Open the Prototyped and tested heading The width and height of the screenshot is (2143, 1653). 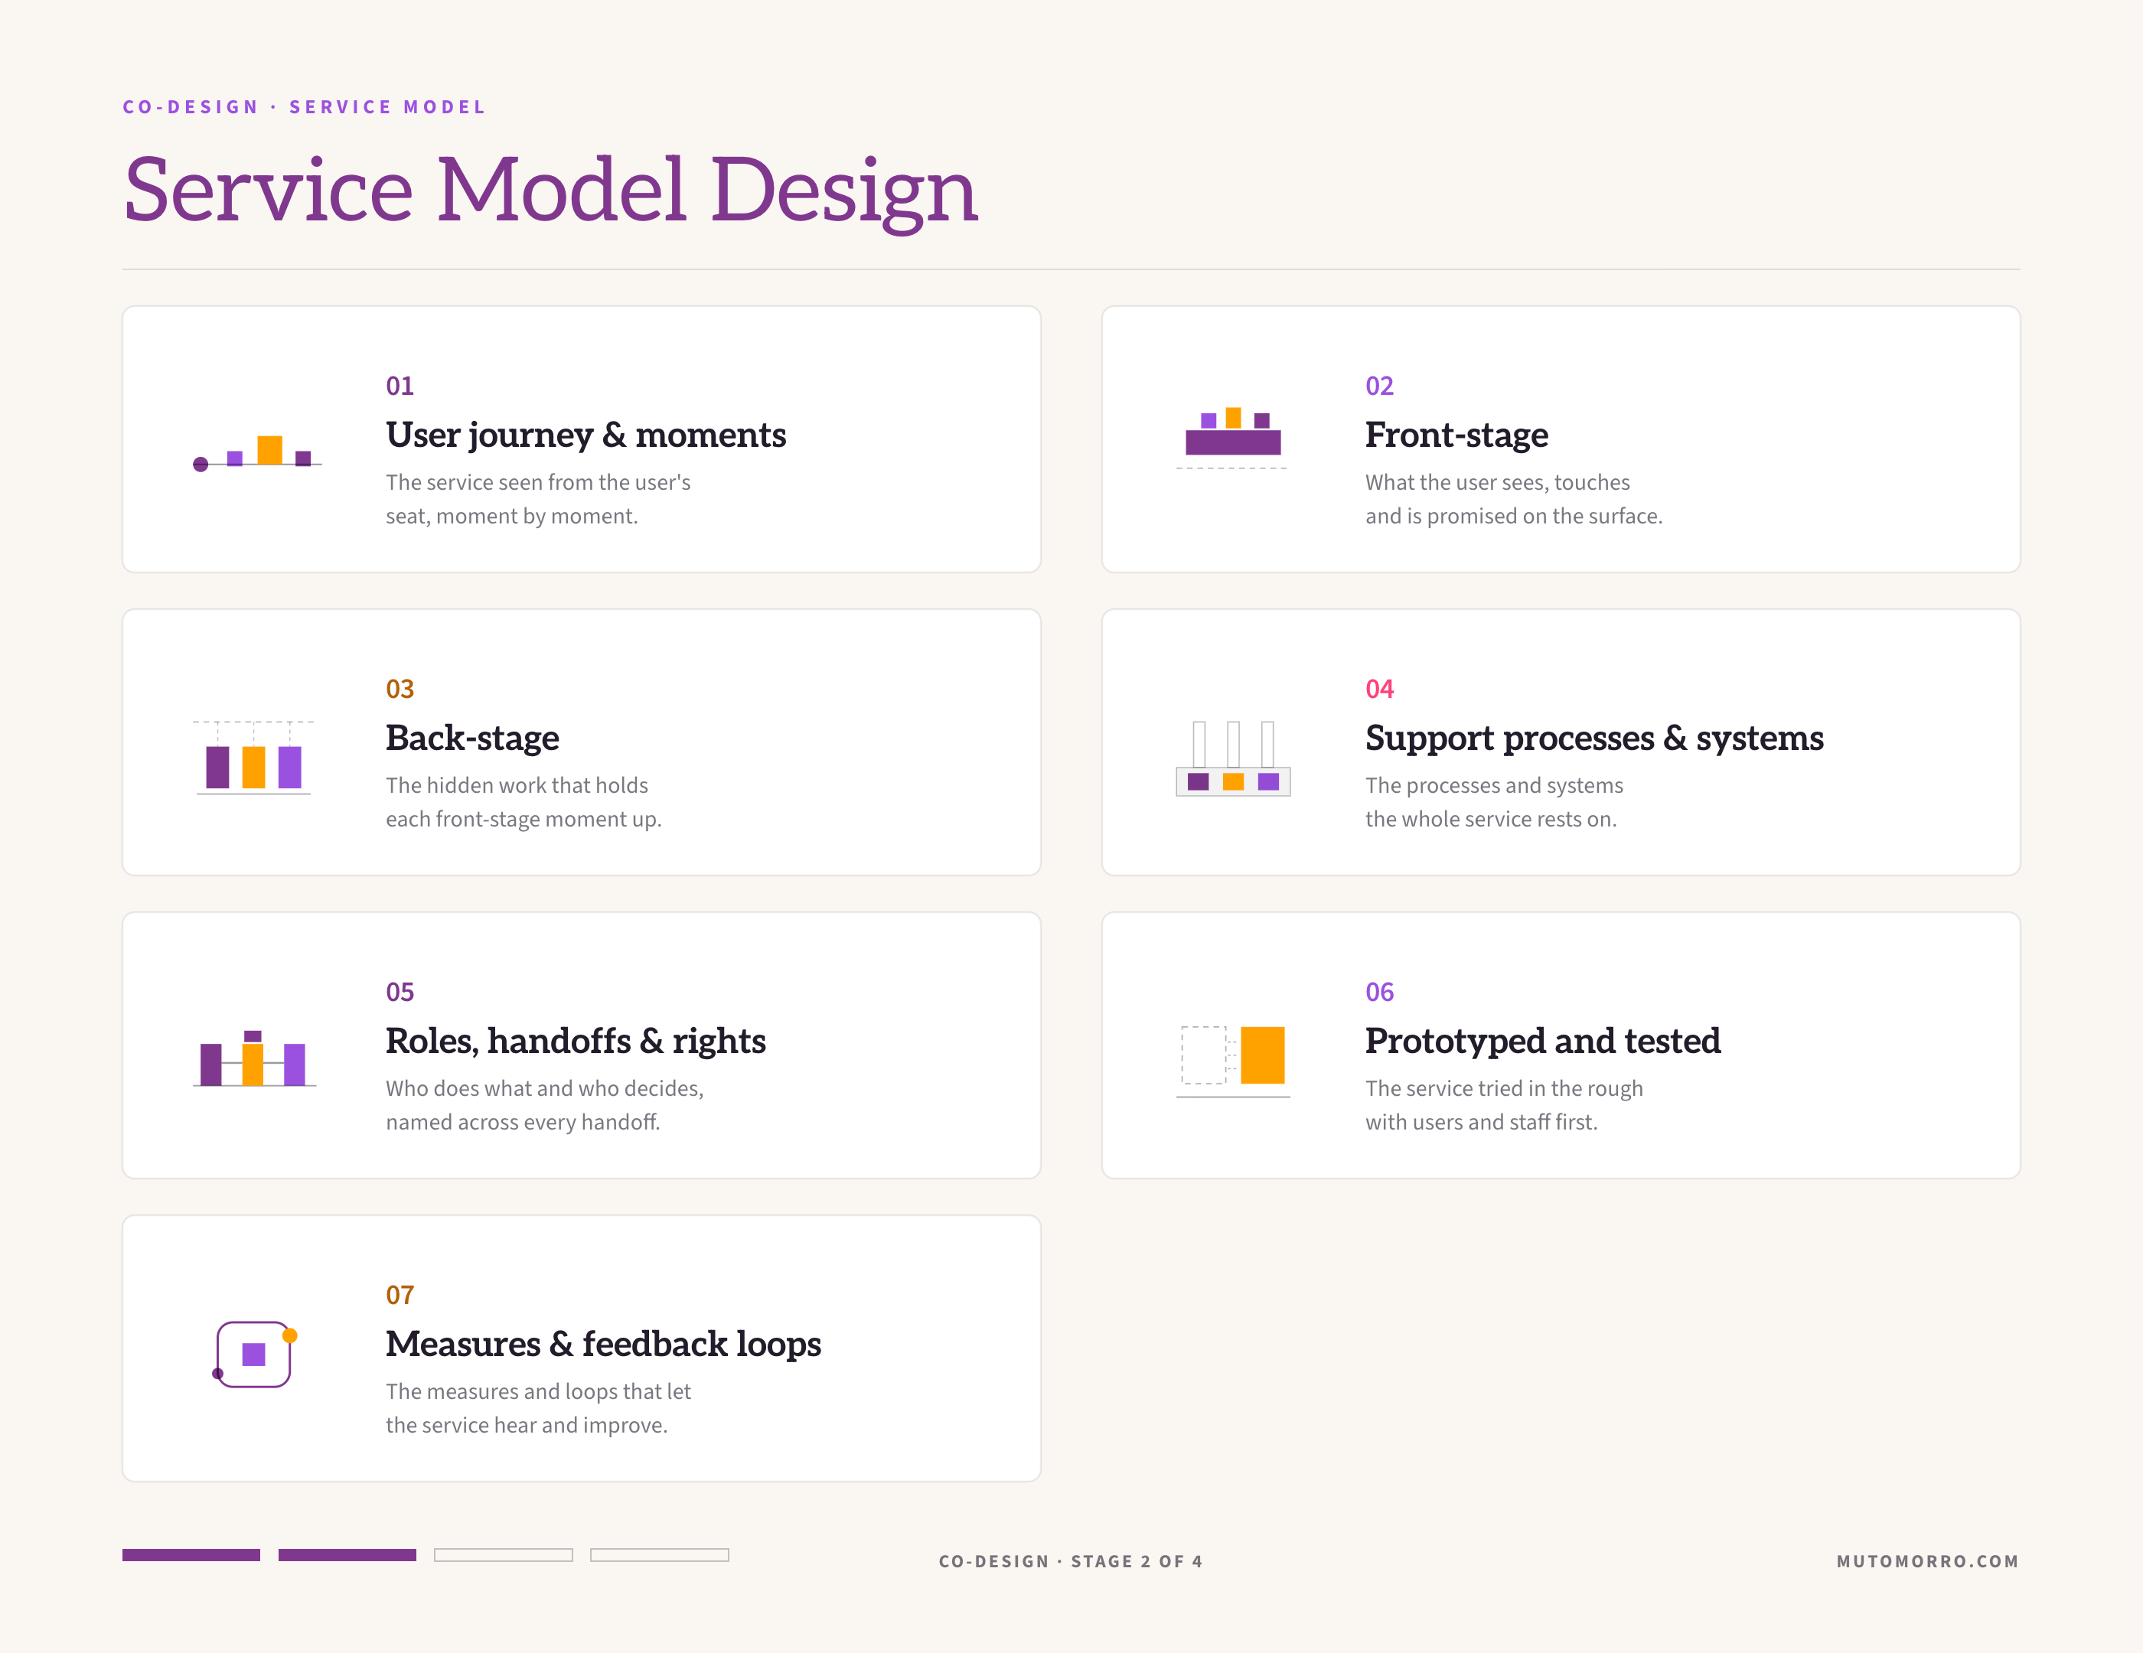pyautogui.click(x=1542, y=1041)
